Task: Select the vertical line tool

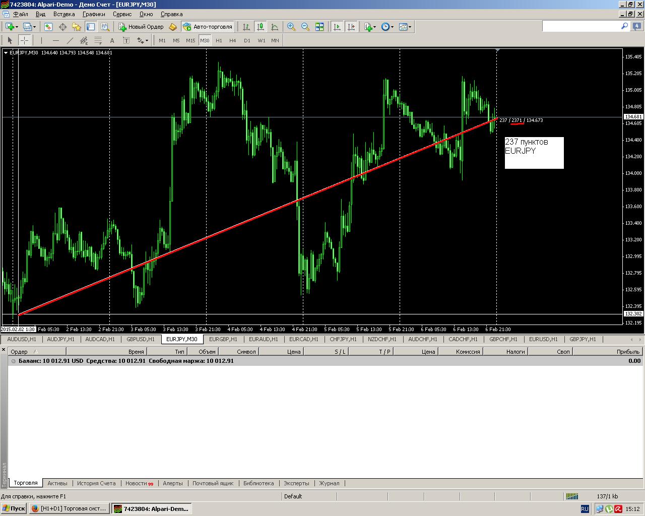Action: pyautogui.click(x=41, y=40)
